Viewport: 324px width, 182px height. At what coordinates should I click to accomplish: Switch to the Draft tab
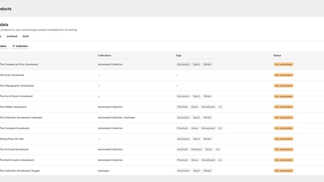[26, 36]
